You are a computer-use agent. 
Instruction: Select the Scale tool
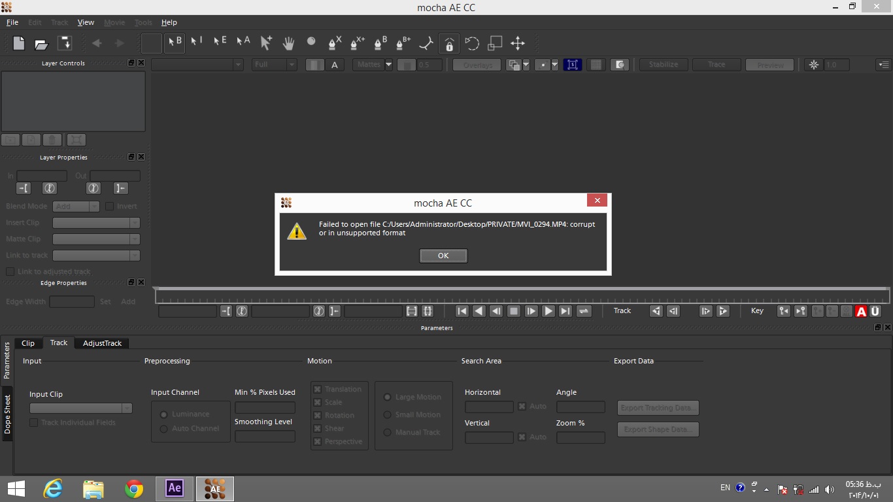tap(495, 43)
